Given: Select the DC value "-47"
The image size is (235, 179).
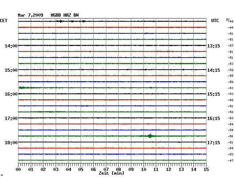Looking at the screenshot, I should point(231,161).
